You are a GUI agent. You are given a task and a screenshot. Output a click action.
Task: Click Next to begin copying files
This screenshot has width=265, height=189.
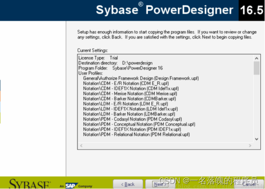(160, 184)
